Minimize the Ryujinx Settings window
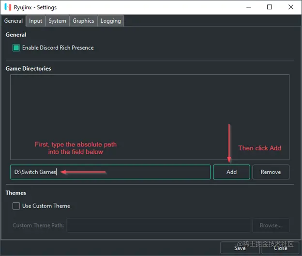This screenshot has width=302, height=256. point(249,7)
